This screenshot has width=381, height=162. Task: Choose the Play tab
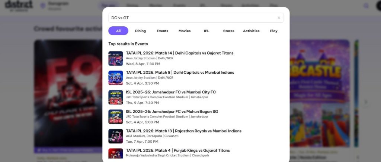click(274, 31)
